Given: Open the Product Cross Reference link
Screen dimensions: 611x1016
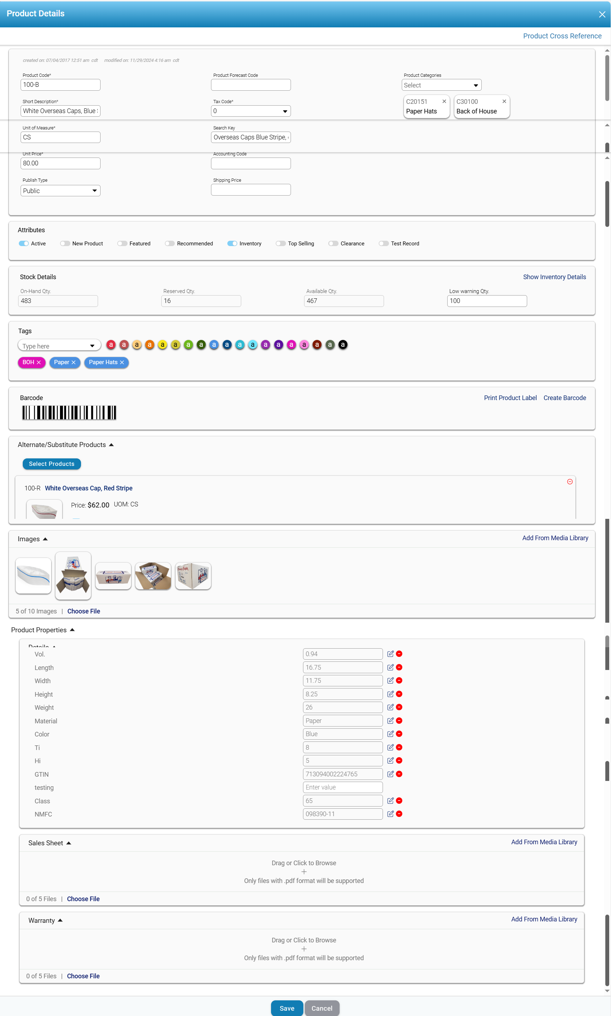Looking at the screenshot, I should click(x=562, y=36).
